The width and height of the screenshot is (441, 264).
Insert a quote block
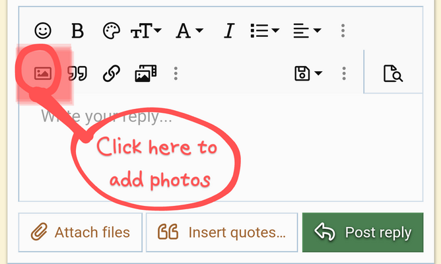pyautogui.click(x=77, y=74)
